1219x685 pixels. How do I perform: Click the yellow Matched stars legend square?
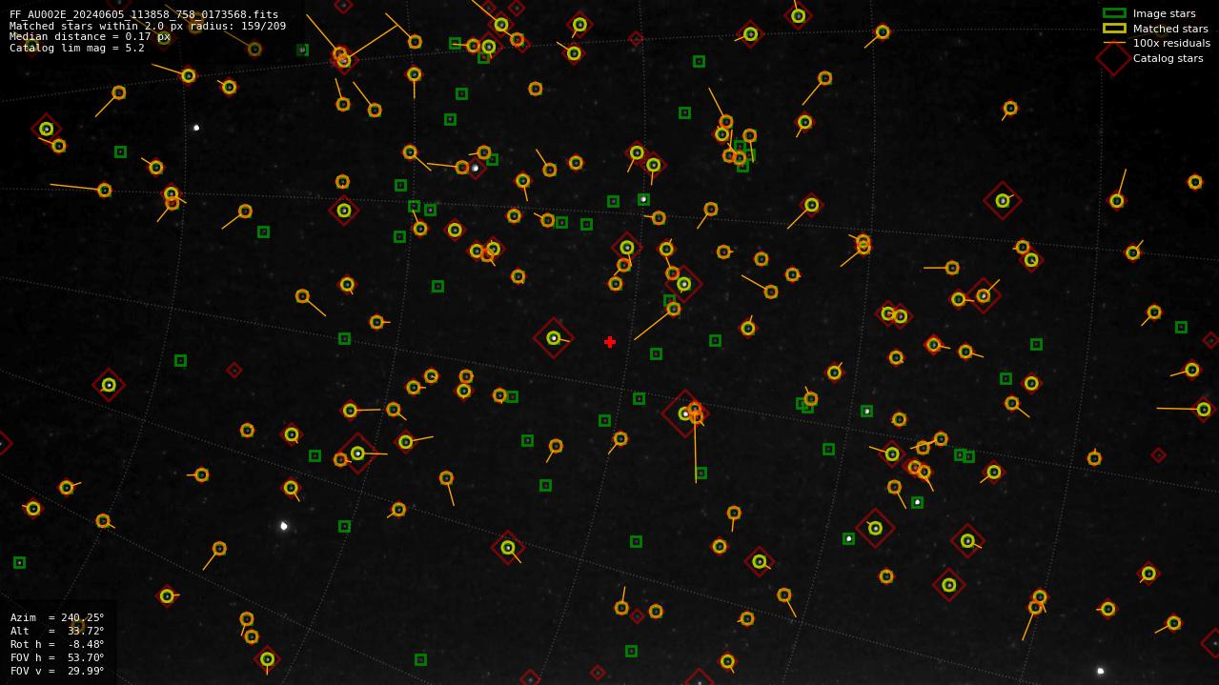[x=1114, y=29]
